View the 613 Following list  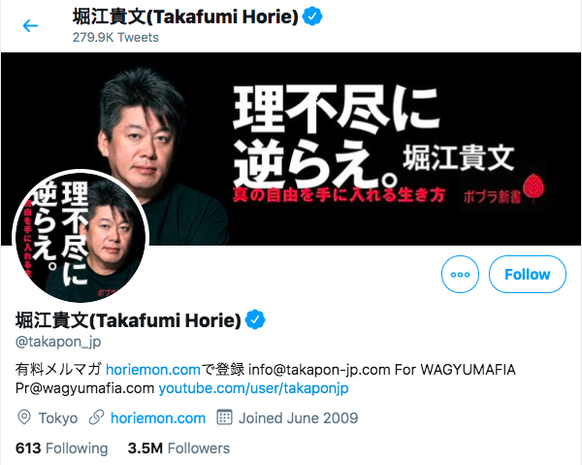pos(62,448)
